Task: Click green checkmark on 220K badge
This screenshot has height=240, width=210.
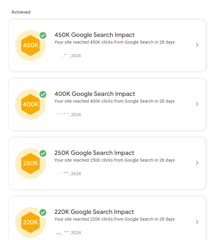Action: pos(43,212)
